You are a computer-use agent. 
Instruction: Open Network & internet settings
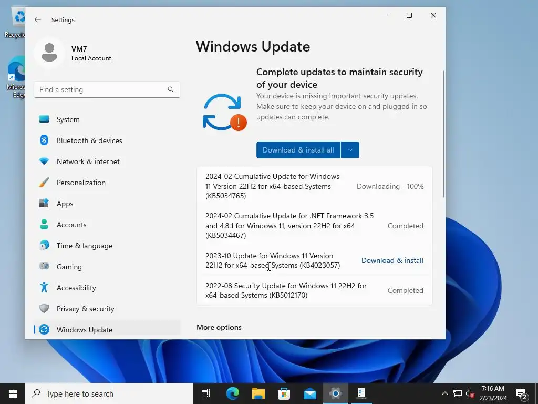(107, 161)
